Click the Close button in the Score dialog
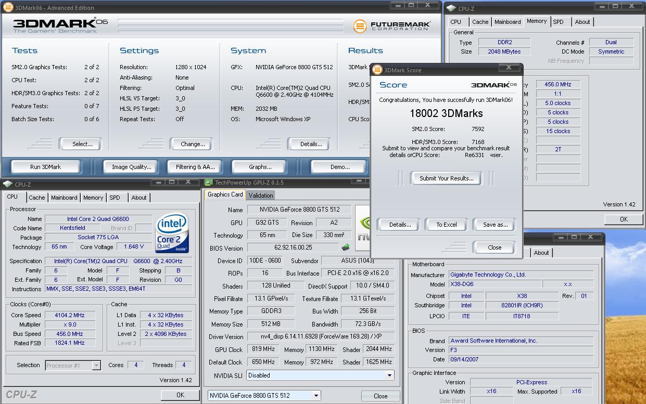The image size is (646, 404). pos(495,247)
